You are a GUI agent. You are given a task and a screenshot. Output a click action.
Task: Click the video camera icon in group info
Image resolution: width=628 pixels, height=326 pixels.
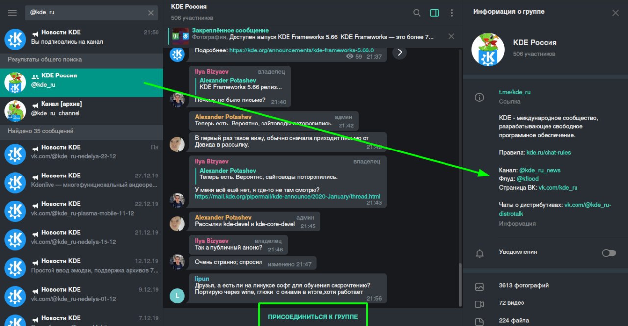point(479,304)
